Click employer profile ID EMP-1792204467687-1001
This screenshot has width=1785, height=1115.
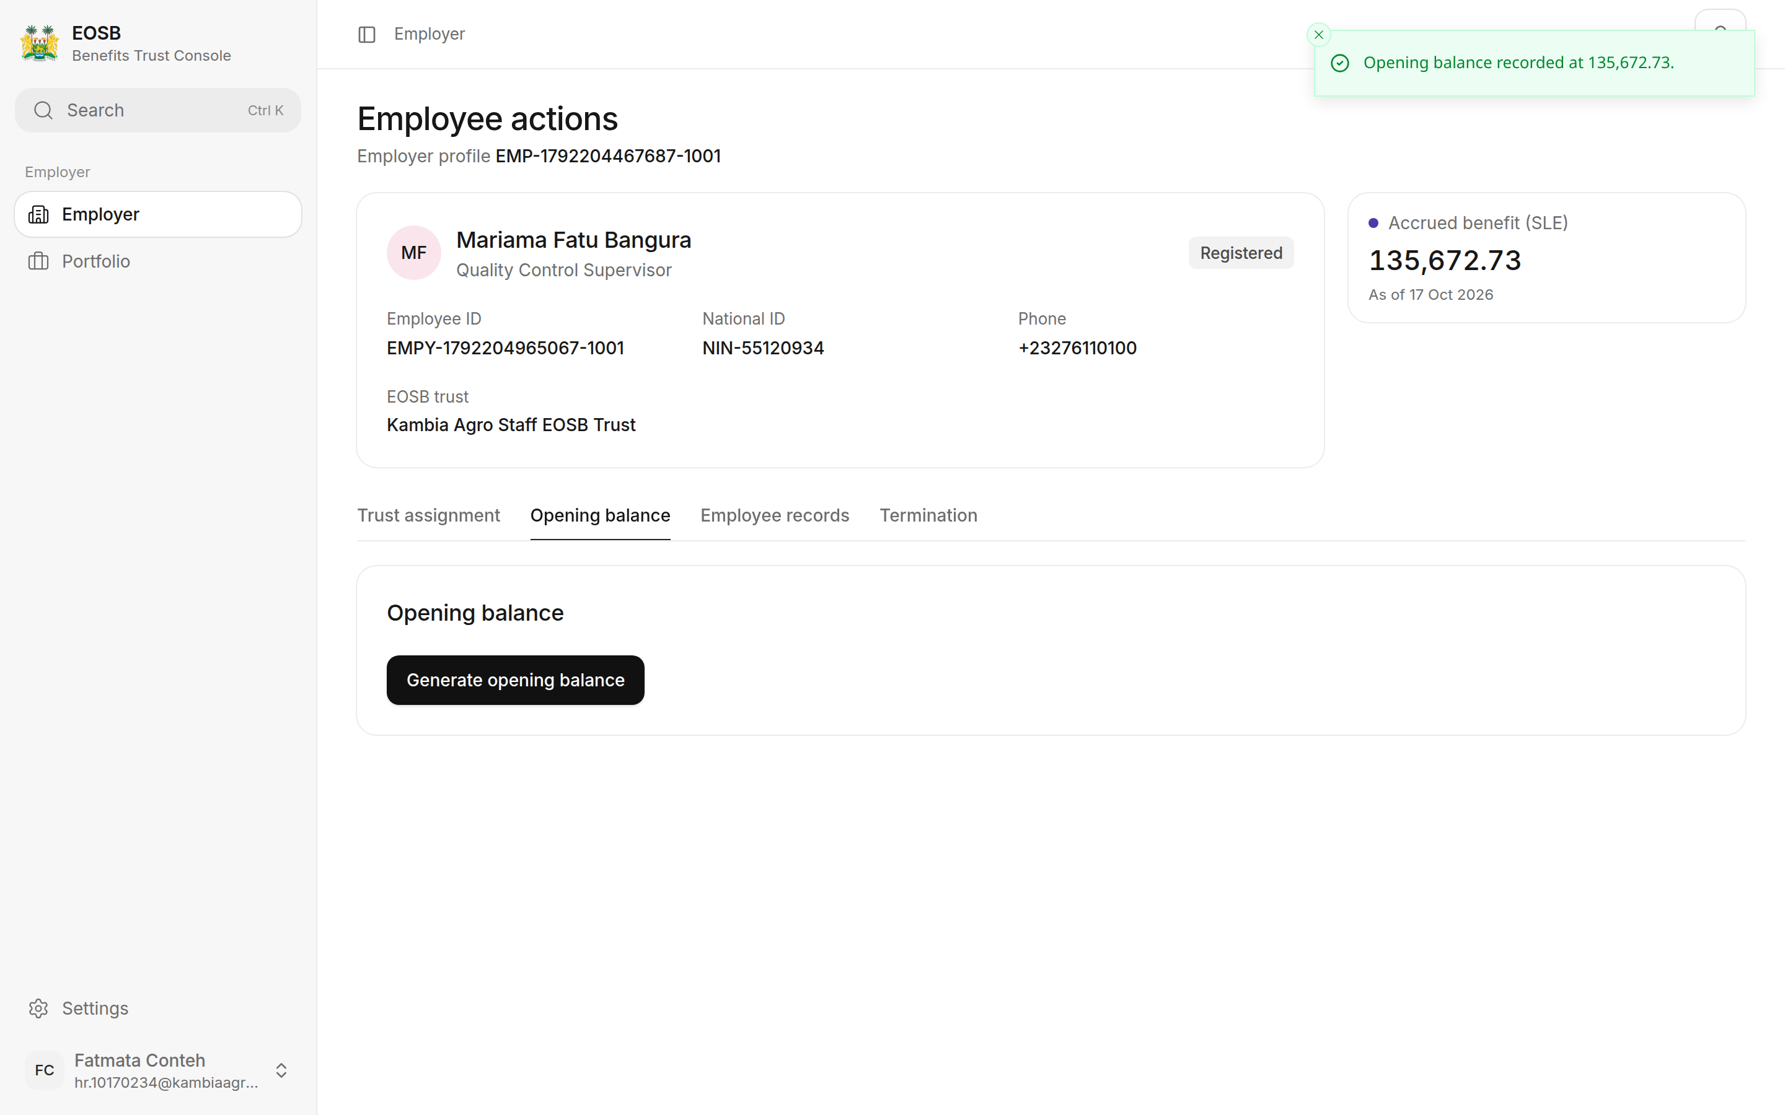(x=608, y=156)
